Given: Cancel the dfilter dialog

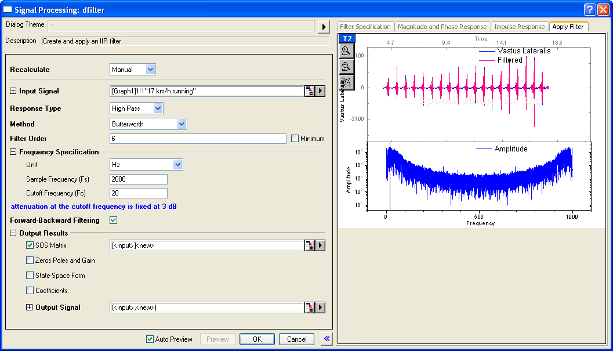Looking at the screenshot, I should click(296, 339).
